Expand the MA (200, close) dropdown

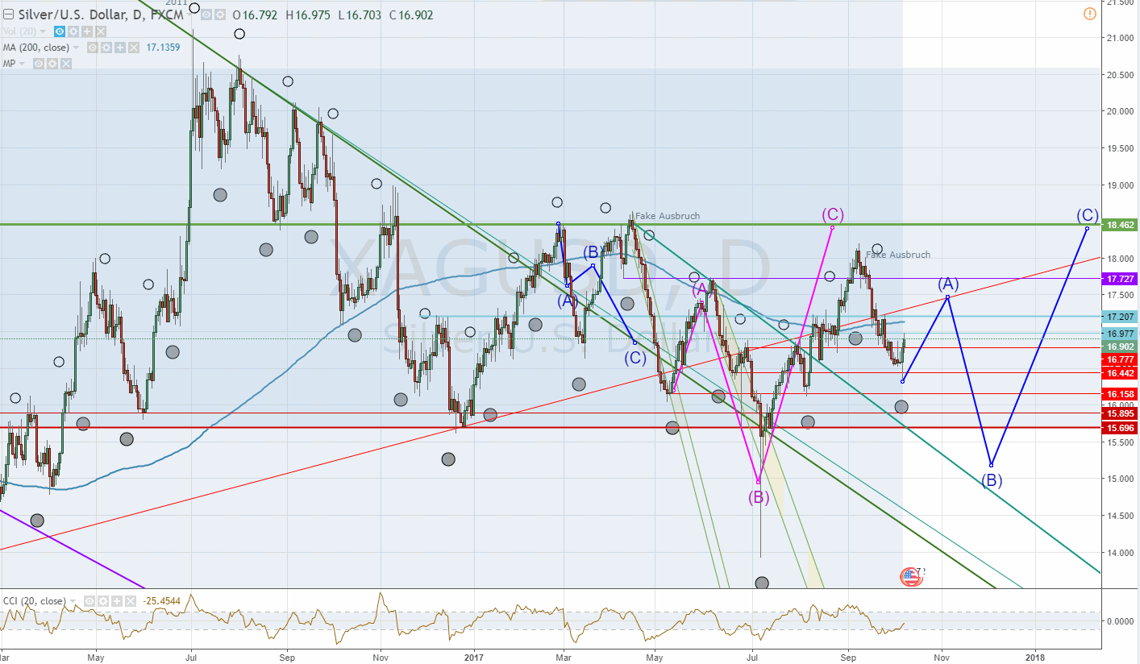pos(77,48)
